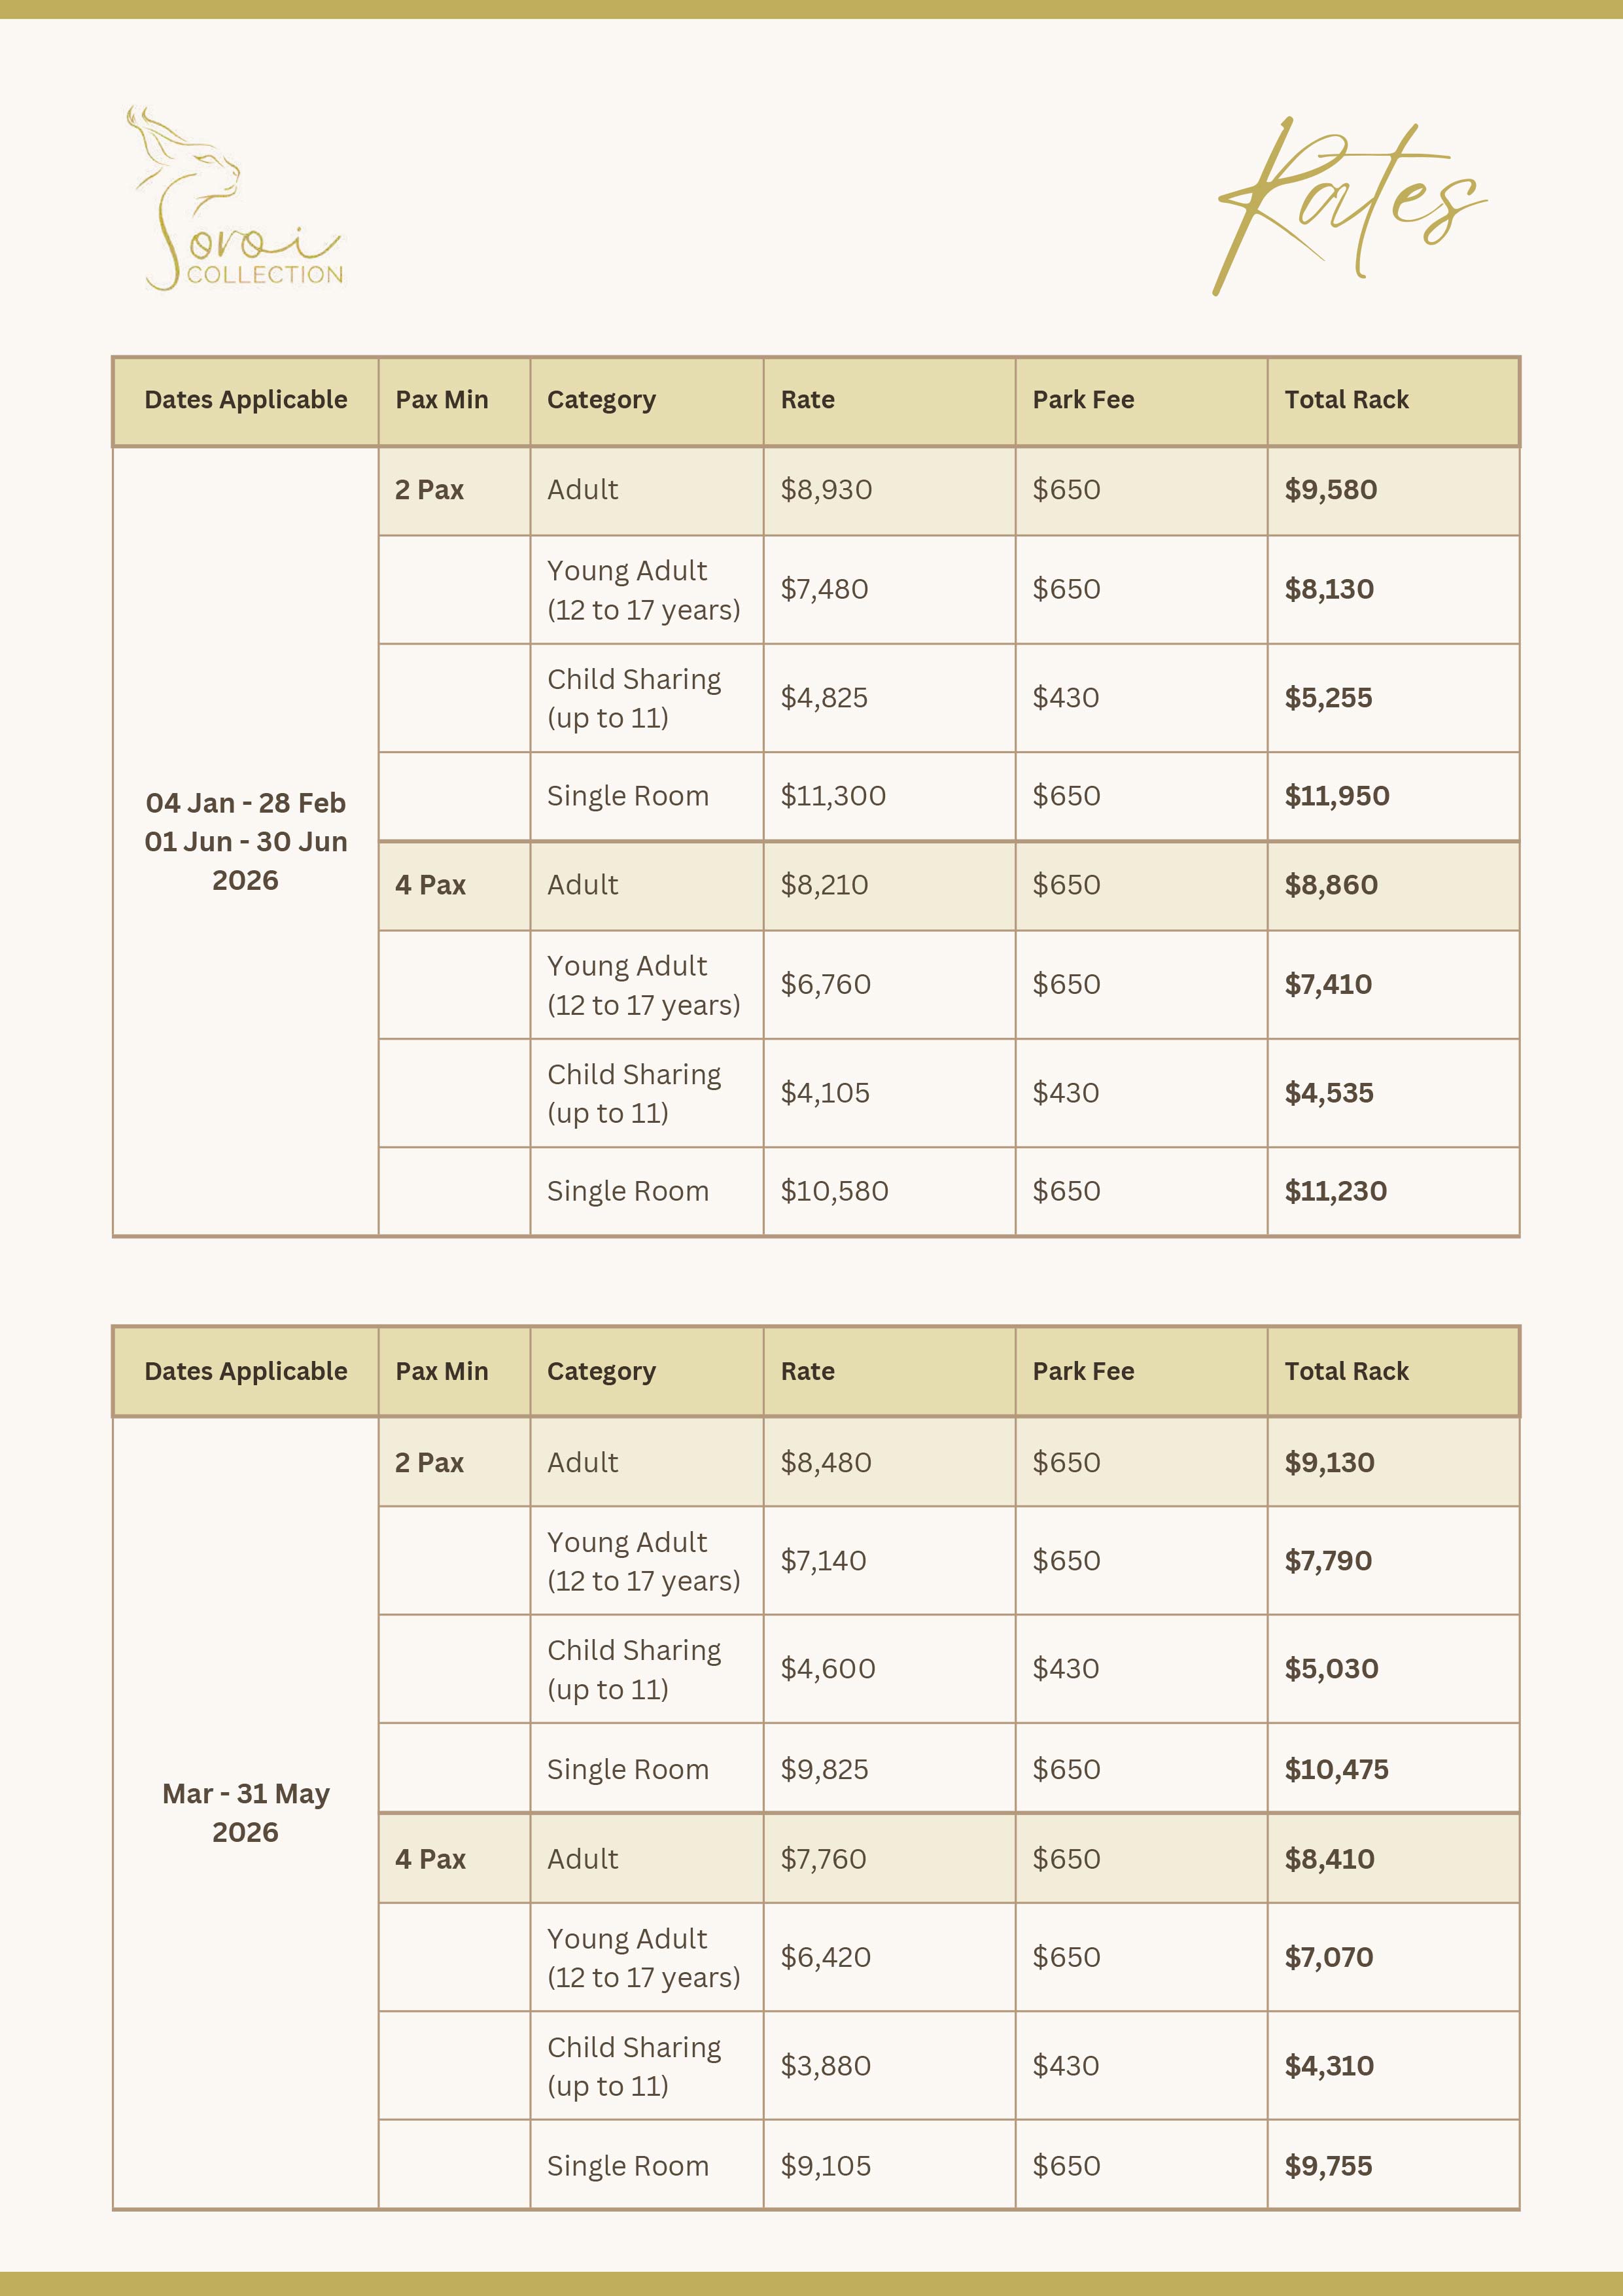Select the $8,930 adult rate cell
1623x2296 pixels.
pyautogui.click(x=826, y=490)
